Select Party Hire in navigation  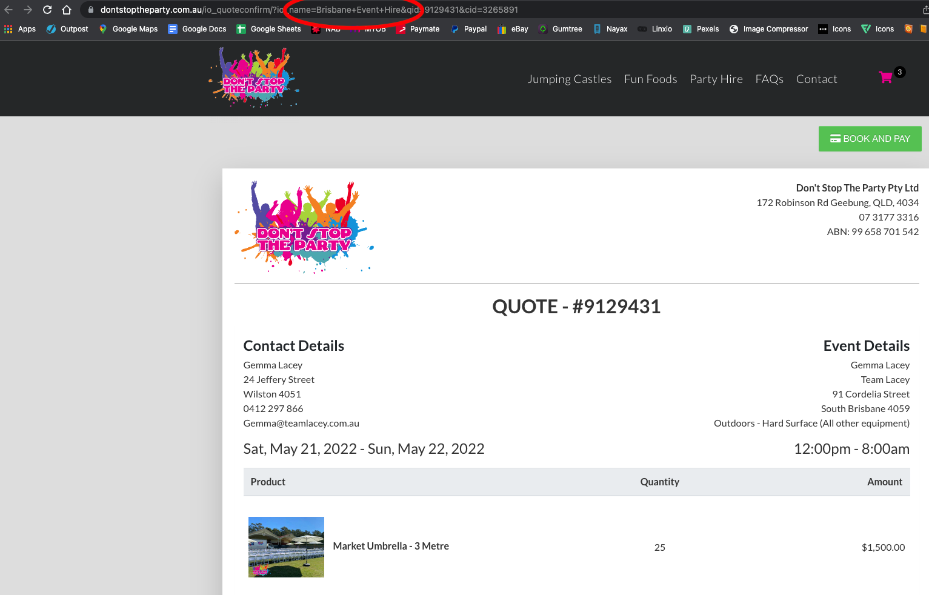point(716,79)
